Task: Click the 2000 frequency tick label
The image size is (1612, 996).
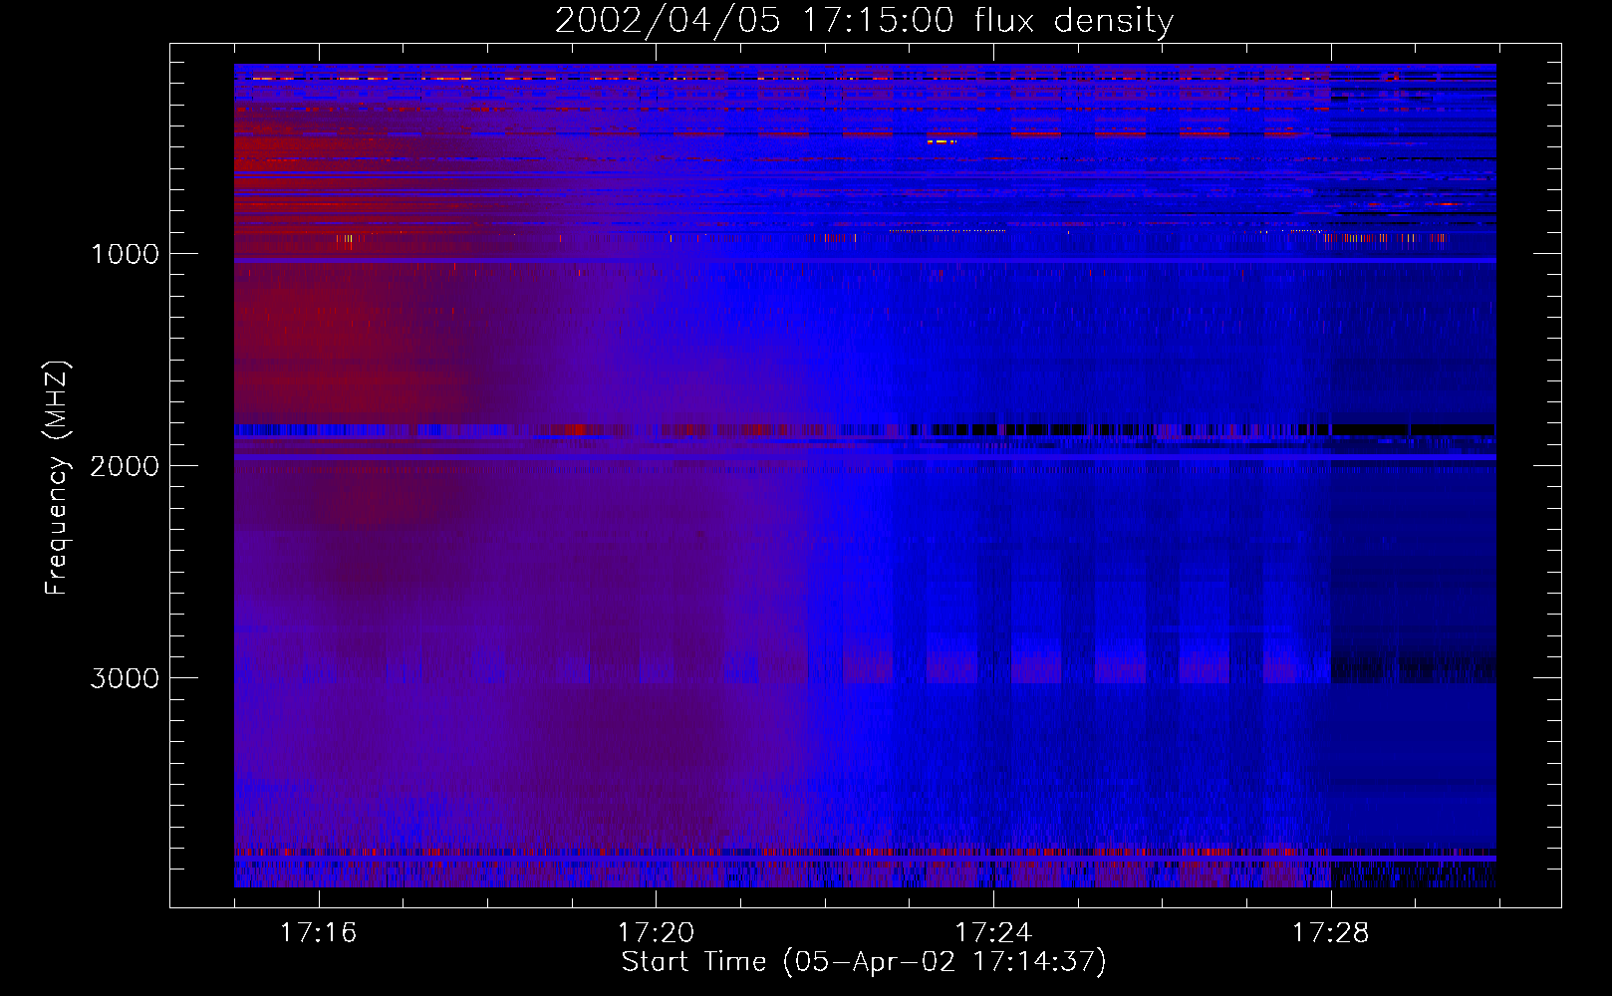Action: (125, 466)
